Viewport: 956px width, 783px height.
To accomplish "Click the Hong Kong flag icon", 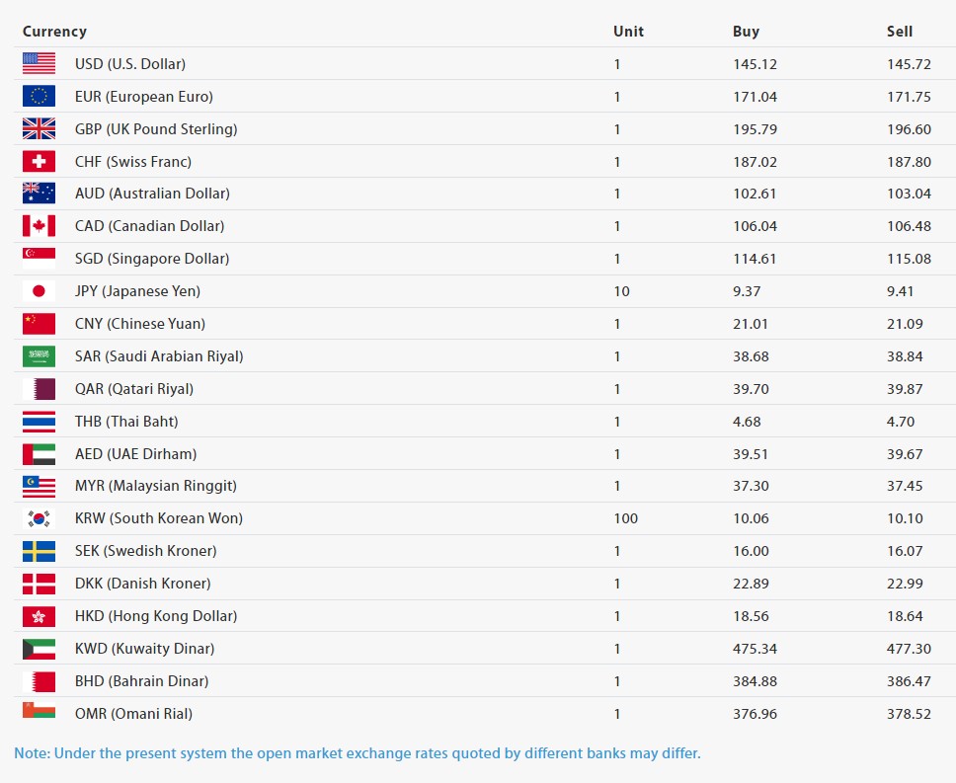I will [39, 616].
